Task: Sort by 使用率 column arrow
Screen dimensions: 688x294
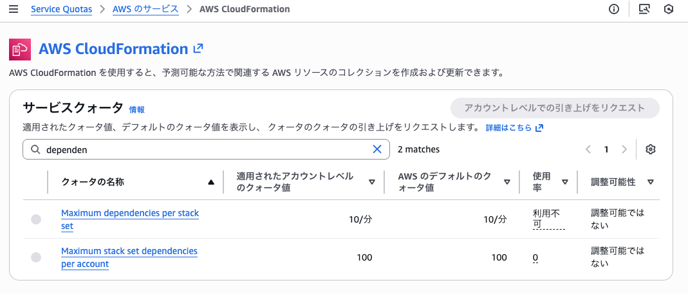Action: [564, 182]
